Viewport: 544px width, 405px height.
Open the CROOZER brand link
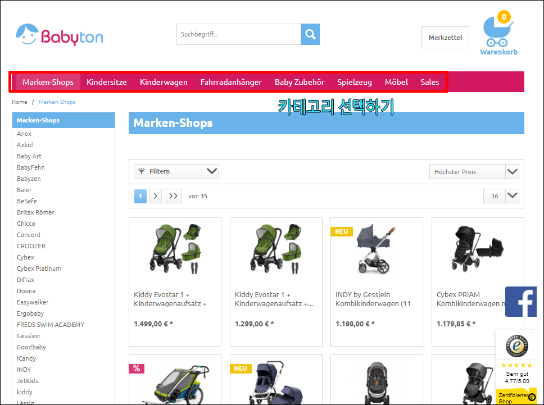point(31,246)
